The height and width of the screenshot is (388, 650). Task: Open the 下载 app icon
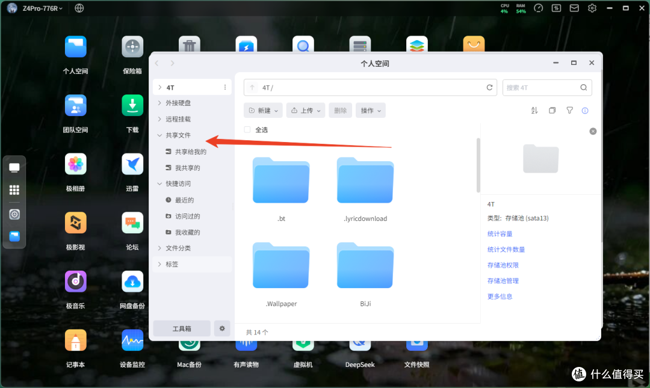(x=132, y=106)
